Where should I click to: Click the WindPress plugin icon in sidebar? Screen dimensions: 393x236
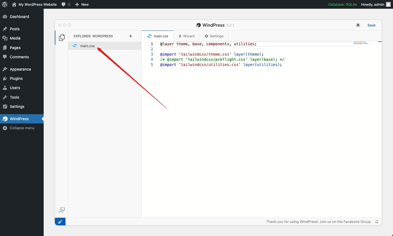click(x=5, y=119)
